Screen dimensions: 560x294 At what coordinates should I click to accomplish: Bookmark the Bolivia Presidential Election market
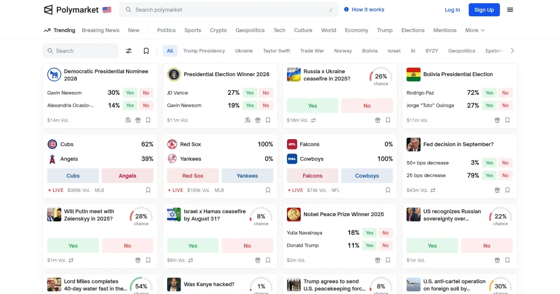coord(508,120)
